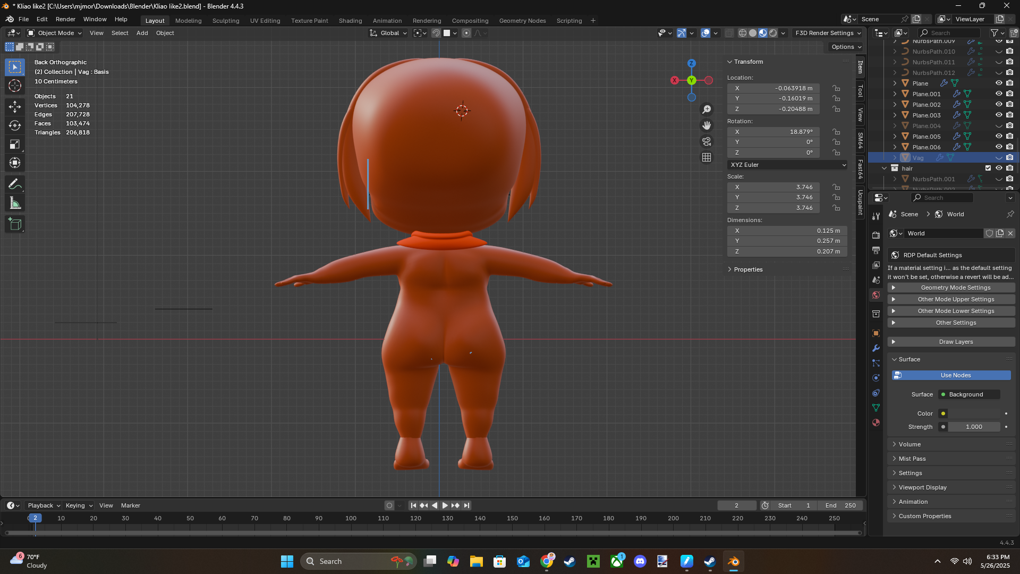The image size is (1020, 574).
Task: Hide Plane.002 with eye icon
Action: [999, 104]
